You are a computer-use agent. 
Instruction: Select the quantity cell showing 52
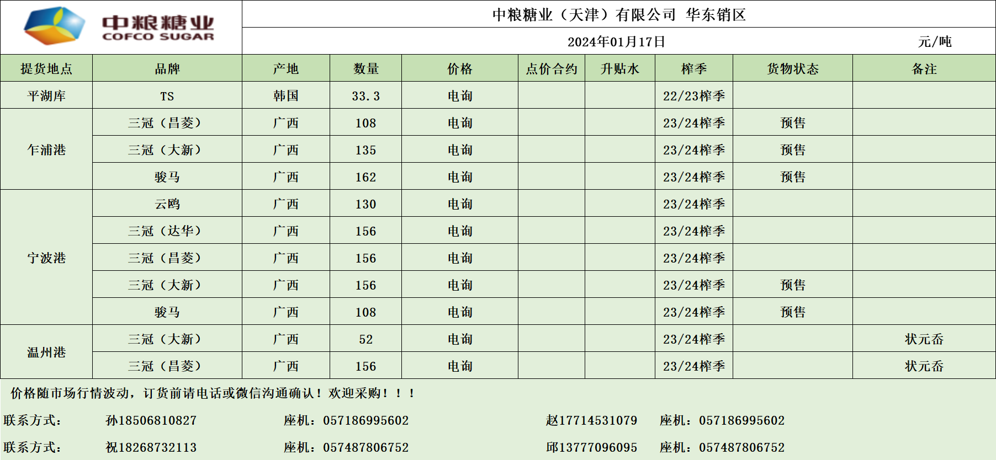coord(365,339)
